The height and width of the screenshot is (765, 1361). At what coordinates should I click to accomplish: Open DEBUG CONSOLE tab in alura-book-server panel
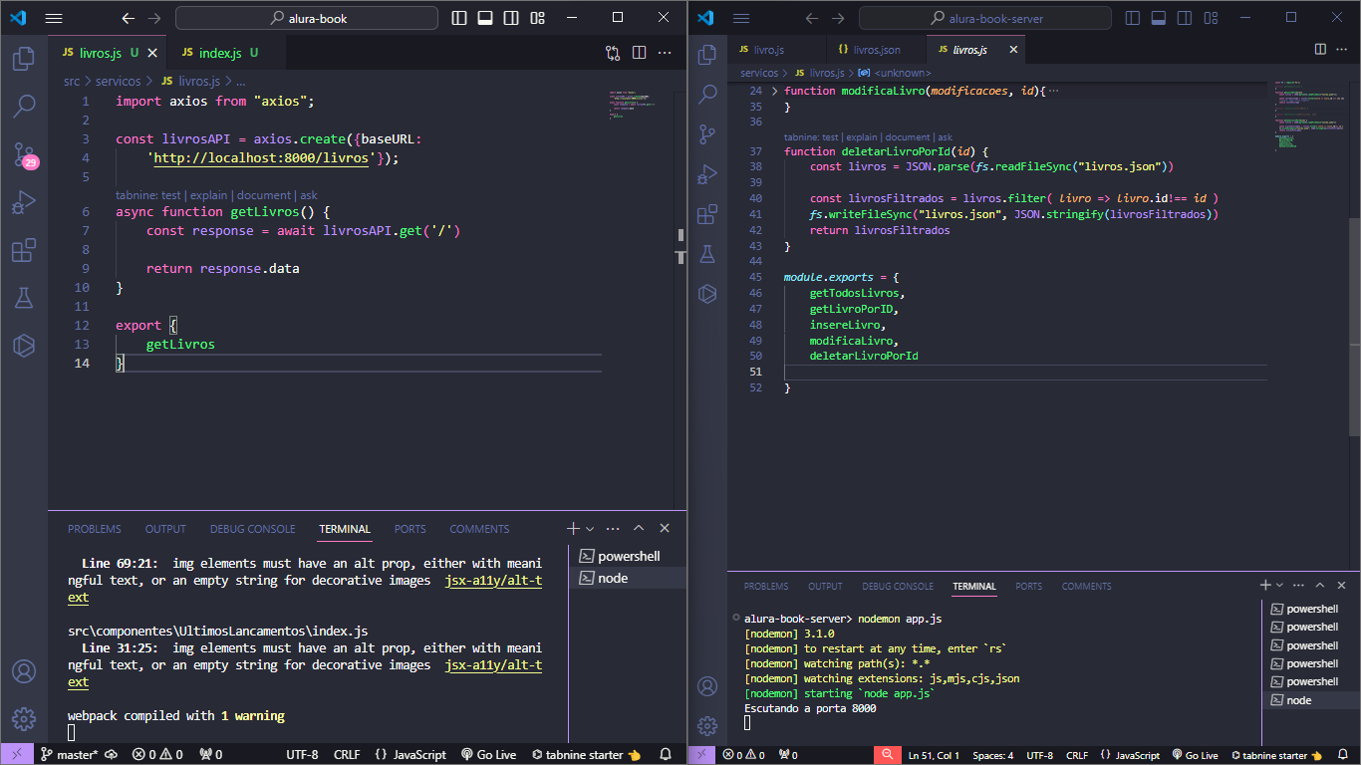click(898, 587)
